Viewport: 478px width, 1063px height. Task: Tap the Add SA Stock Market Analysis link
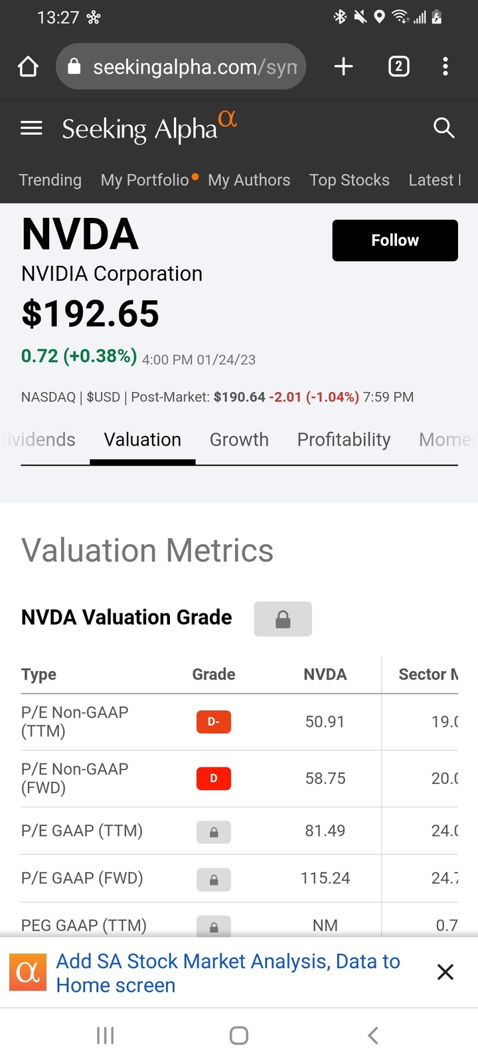point(228,973)
